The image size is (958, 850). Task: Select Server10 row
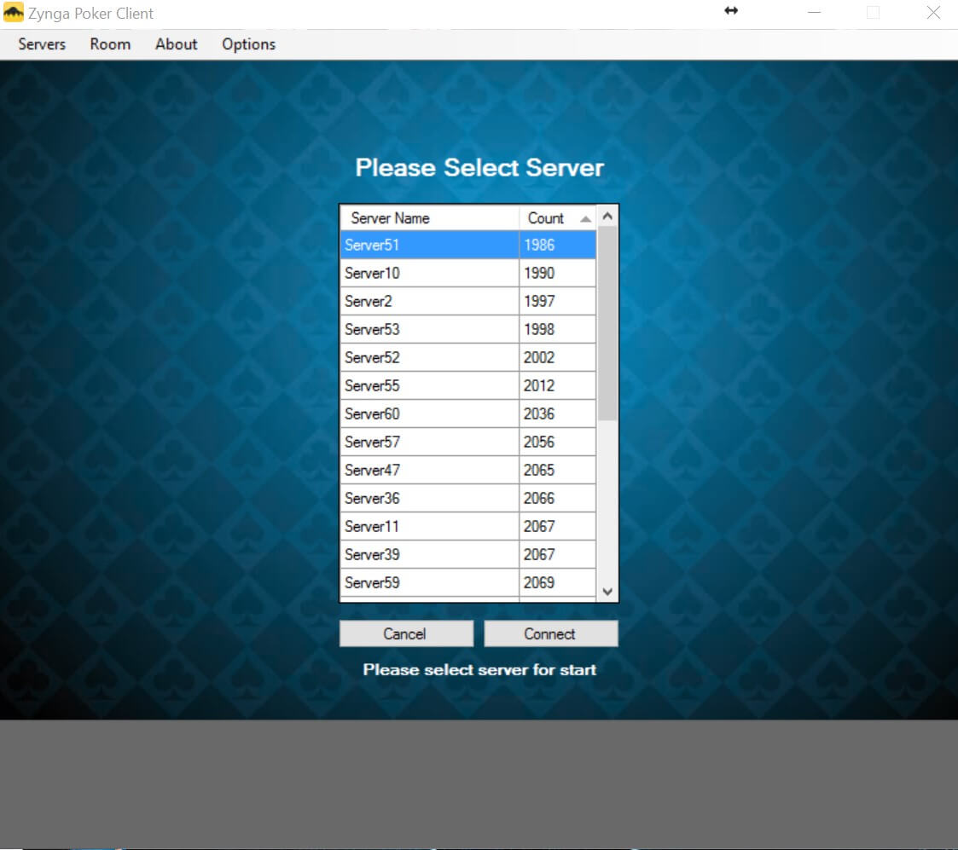coord(468,273)
